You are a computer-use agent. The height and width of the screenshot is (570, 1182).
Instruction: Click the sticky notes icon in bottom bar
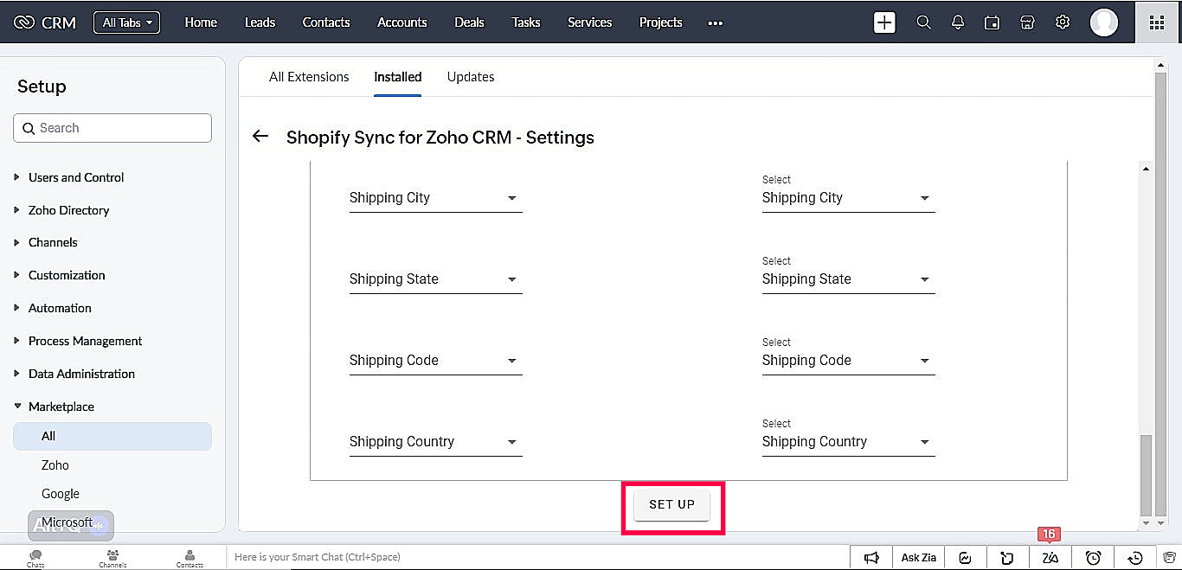1007,558
